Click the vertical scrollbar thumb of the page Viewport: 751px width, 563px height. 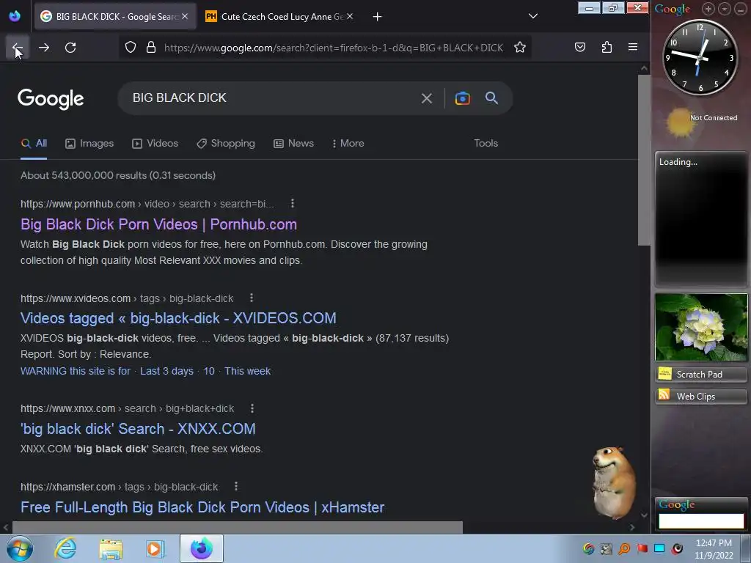(644, 161)
